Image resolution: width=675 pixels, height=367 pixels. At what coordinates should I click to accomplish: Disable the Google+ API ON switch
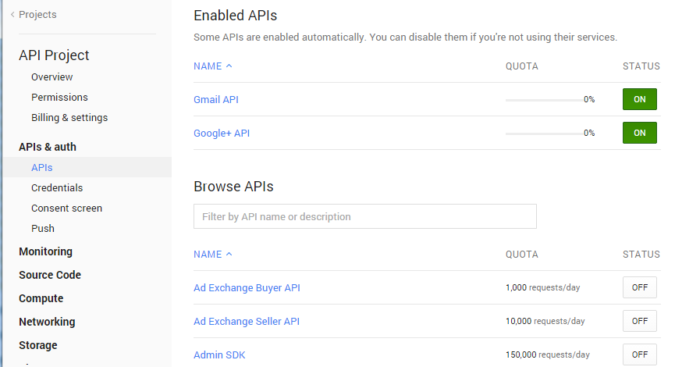coord(639,133)
